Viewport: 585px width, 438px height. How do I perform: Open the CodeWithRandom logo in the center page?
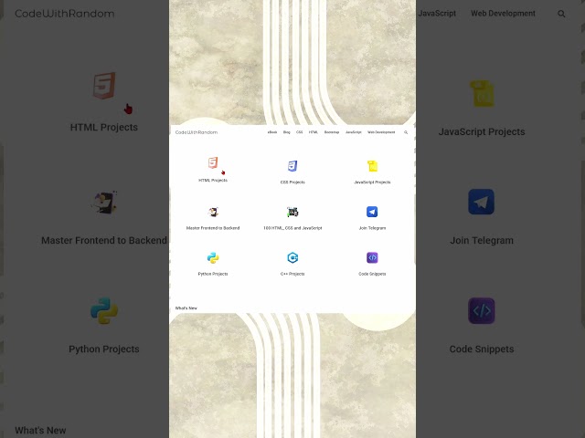pyautogui.click(x=197, y=132)
